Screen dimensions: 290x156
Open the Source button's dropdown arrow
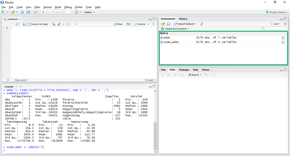click(148, 24)
